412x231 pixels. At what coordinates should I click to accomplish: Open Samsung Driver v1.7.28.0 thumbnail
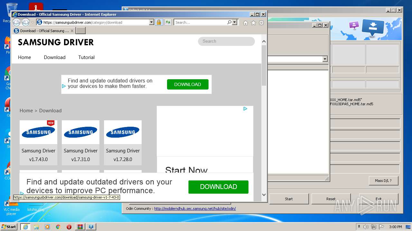point(123,132)
